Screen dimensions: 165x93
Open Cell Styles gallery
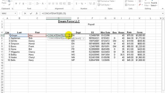(x=104, y=5)
